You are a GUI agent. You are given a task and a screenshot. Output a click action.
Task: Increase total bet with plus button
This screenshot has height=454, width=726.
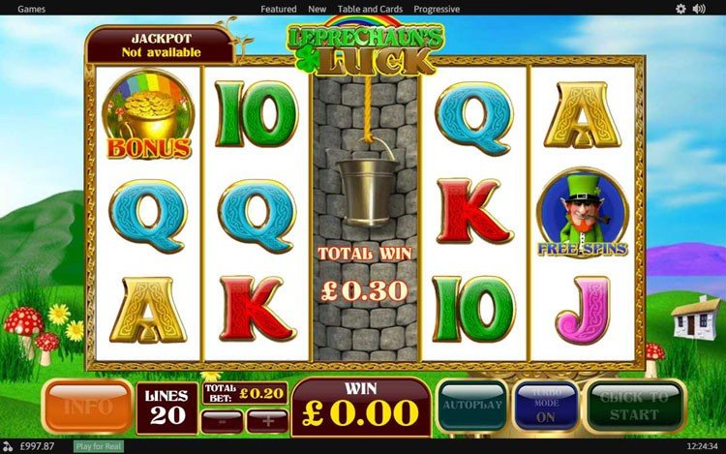[267, 421]
